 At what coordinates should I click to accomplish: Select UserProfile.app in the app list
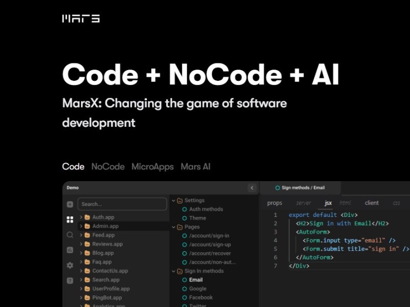coord(111,289)
